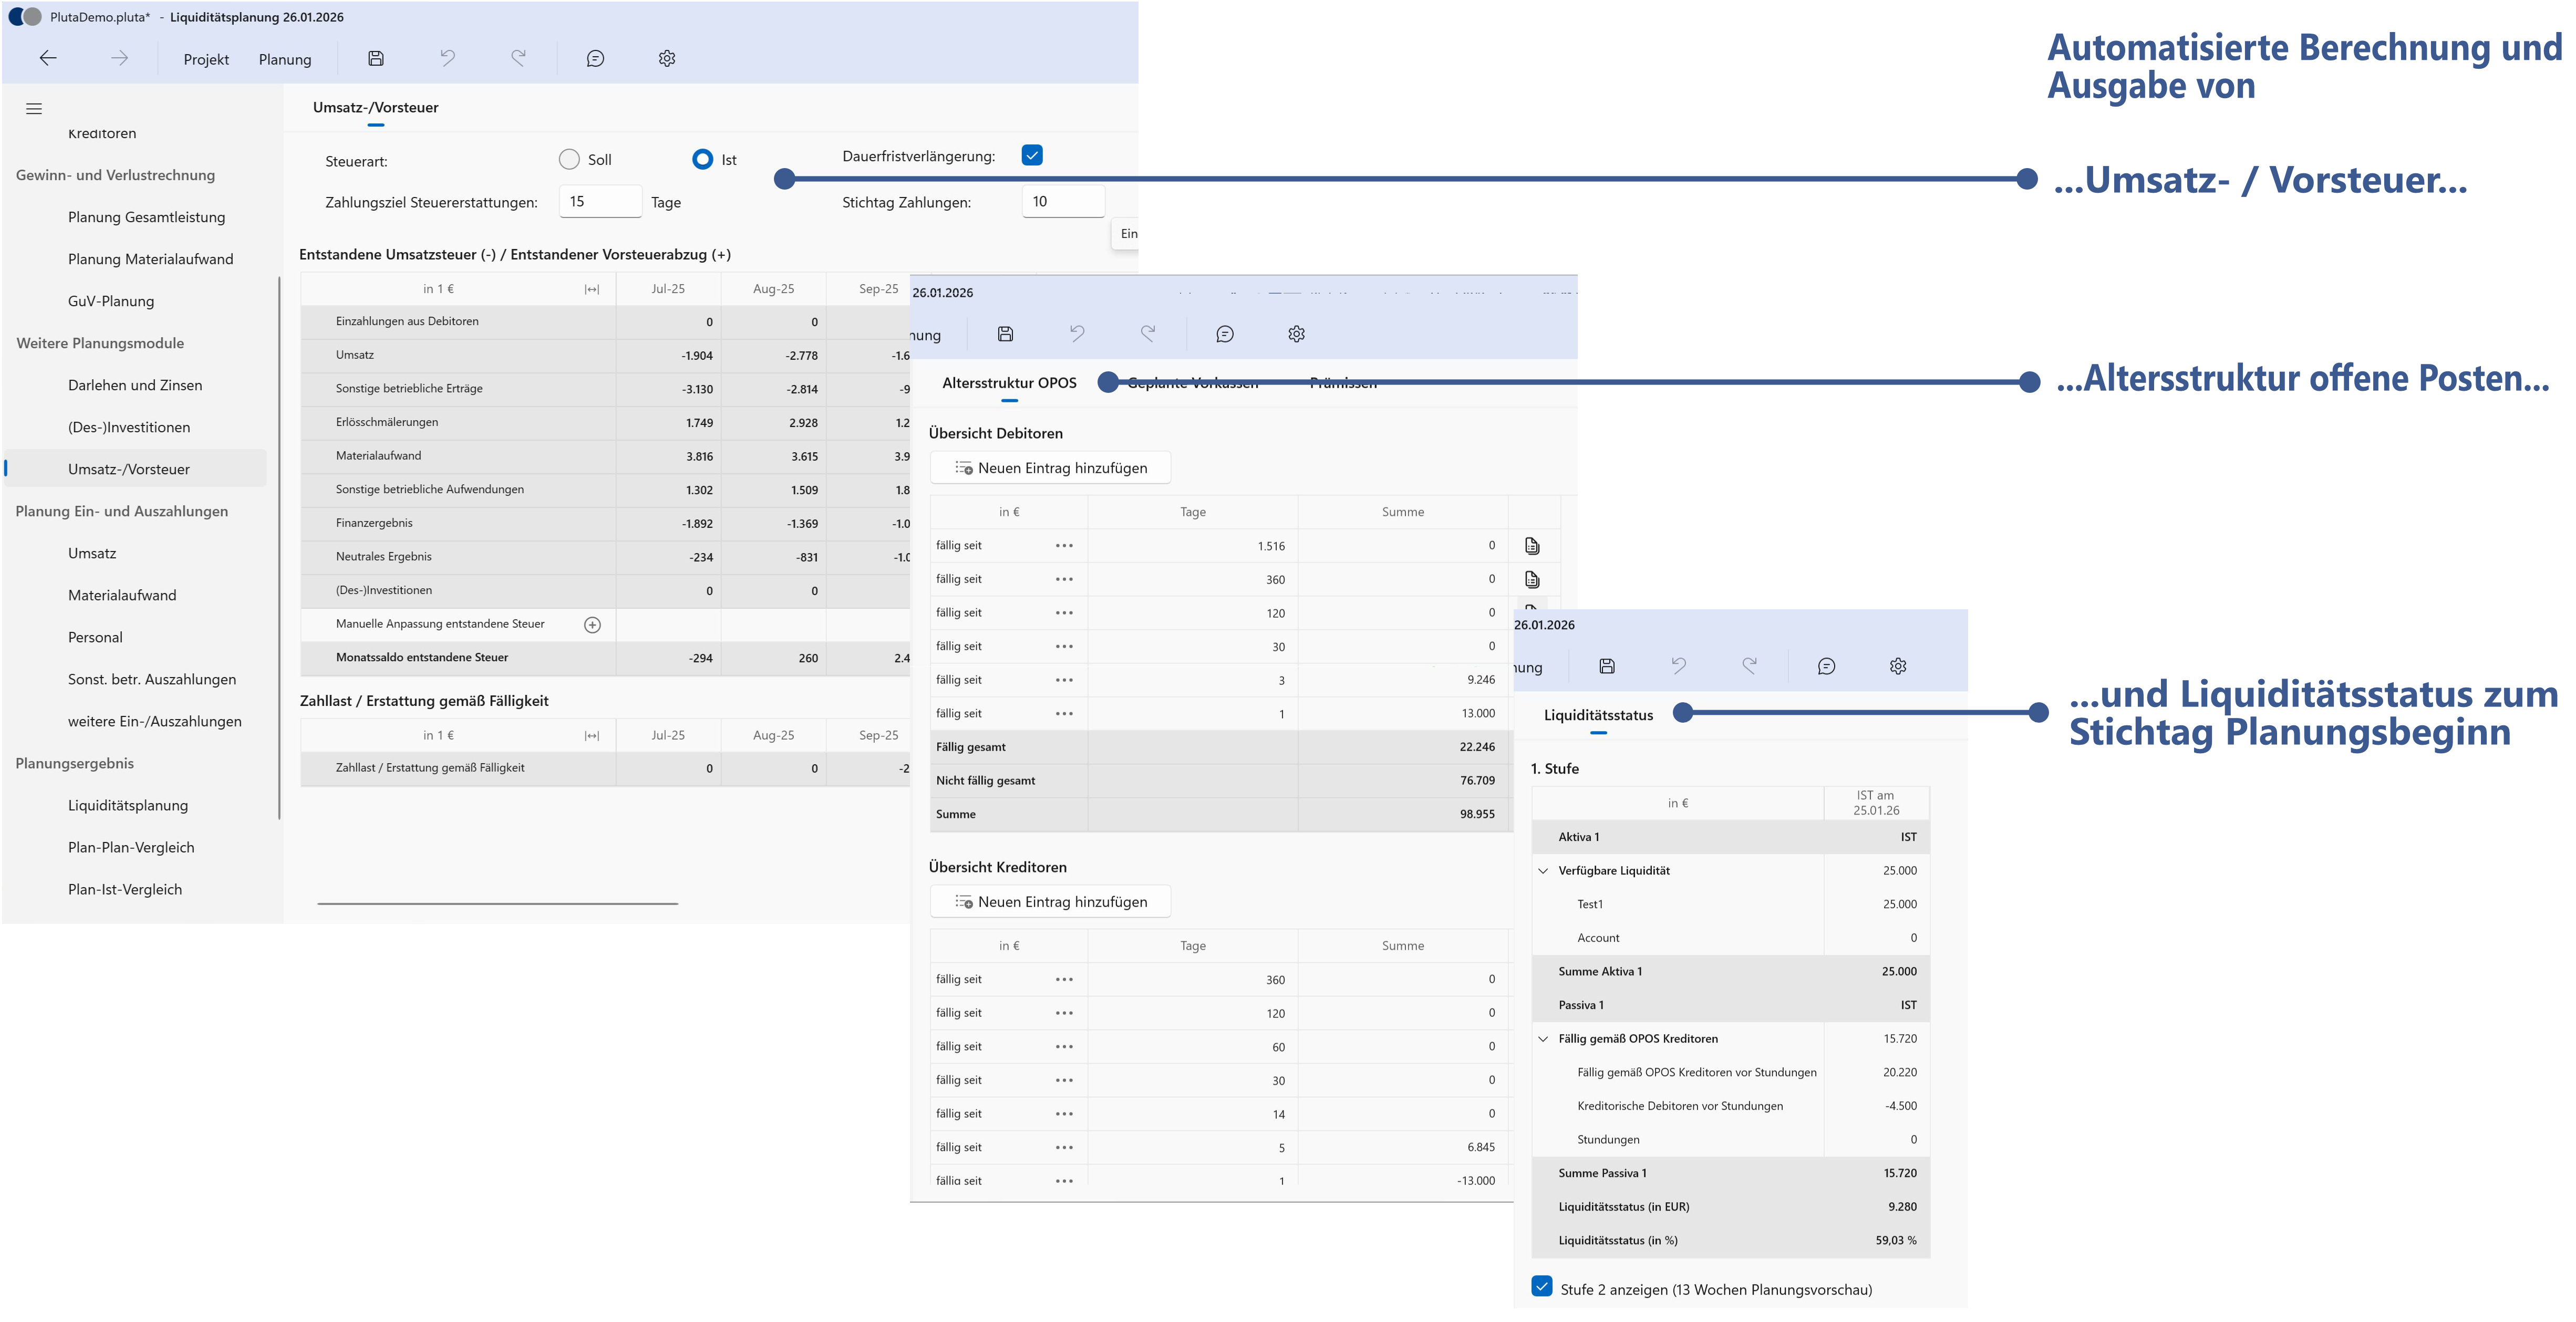Uncheck Stufe 2 anzeigen checkbox

pos(1542,1287)
